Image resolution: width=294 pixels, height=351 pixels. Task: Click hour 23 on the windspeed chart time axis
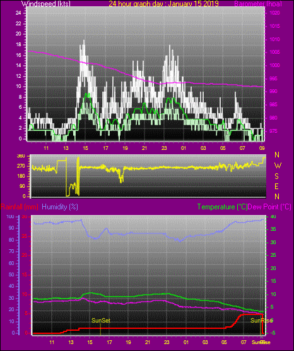[164, 148]
